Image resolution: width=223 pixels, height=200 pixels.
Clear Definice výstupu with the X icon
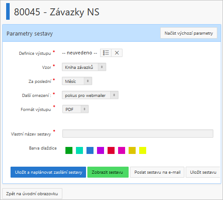pyautogui.click(x=117, y=53)
